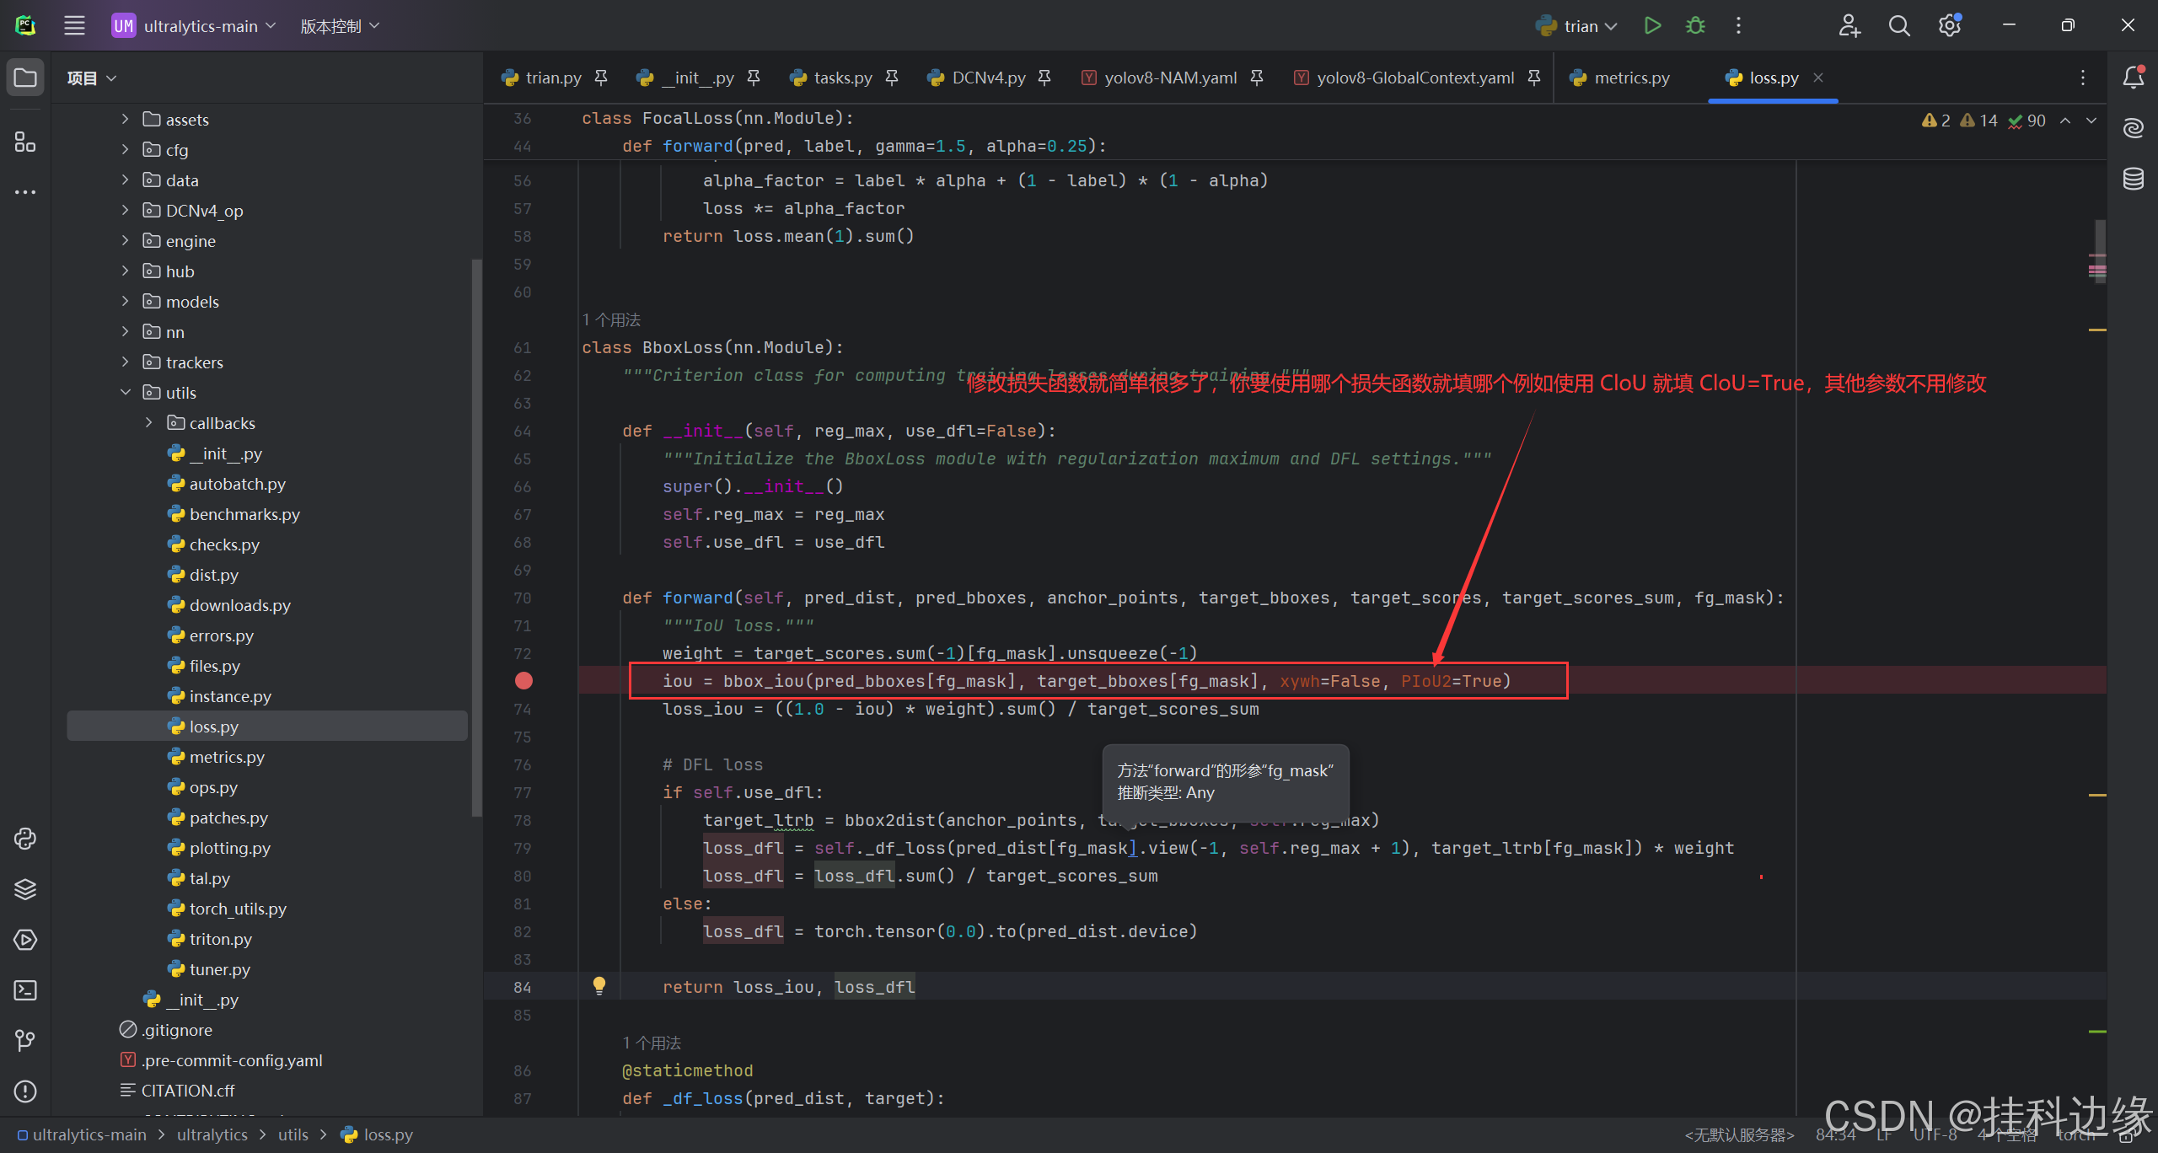
Task: Open the Git tool window
Action: 24,1041
